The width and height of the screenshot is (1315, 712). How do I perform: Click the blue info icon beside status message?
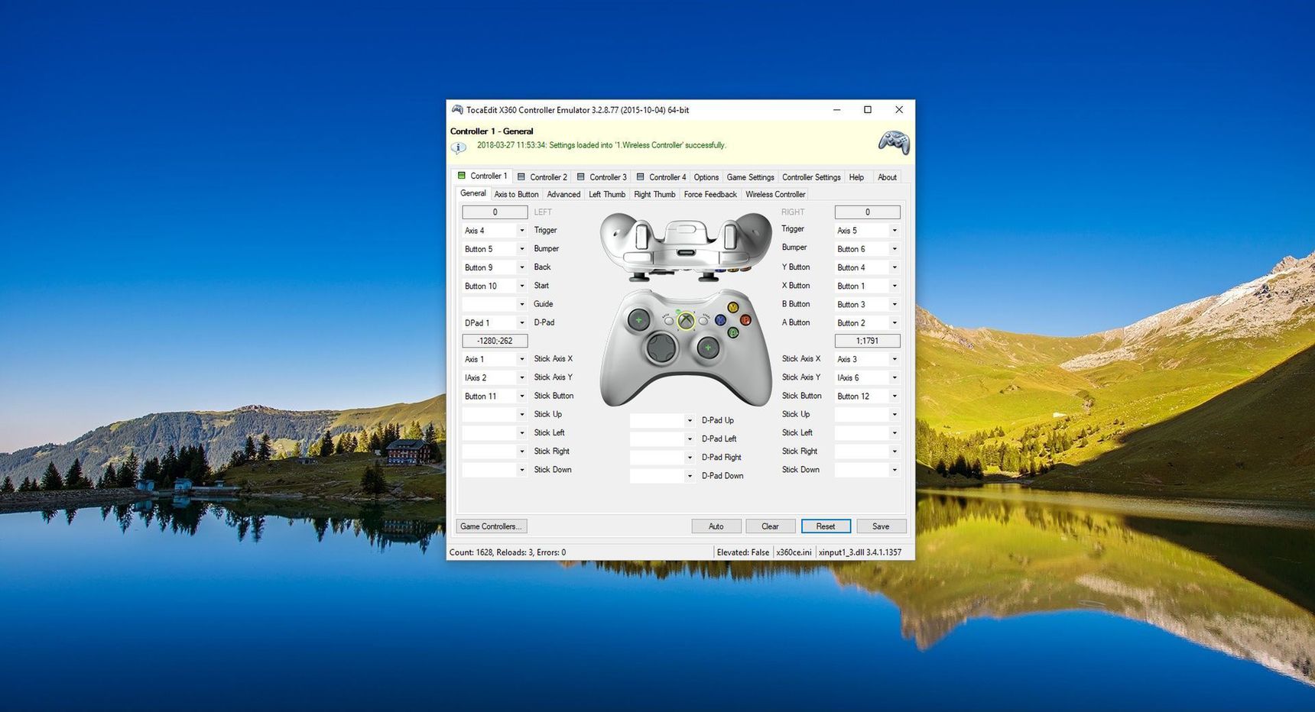(x=458, y=147)
